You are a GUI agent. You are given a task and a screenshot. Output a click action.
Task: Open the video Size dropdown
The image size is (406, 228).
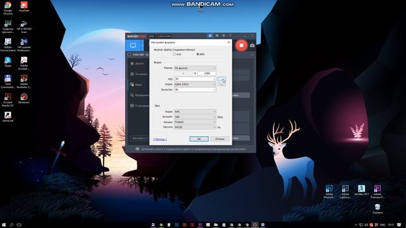195,68
